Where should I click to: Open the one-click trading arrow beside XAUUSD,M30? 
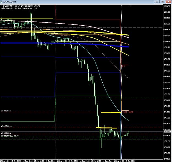(x=1, y=6)
